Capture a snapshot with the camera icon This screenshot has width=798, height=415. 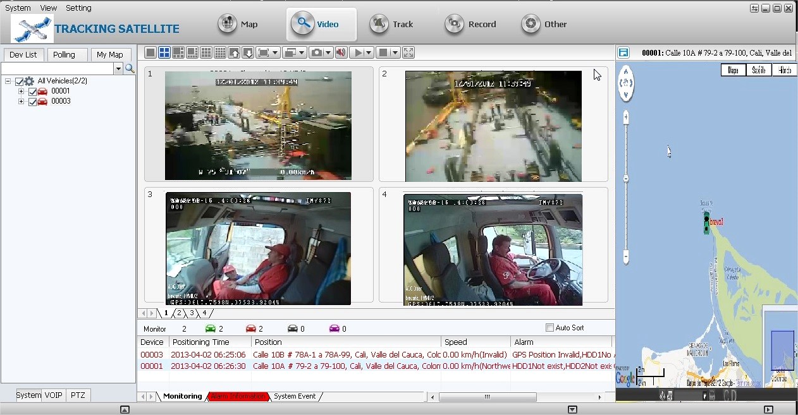[x=317, y=52]
